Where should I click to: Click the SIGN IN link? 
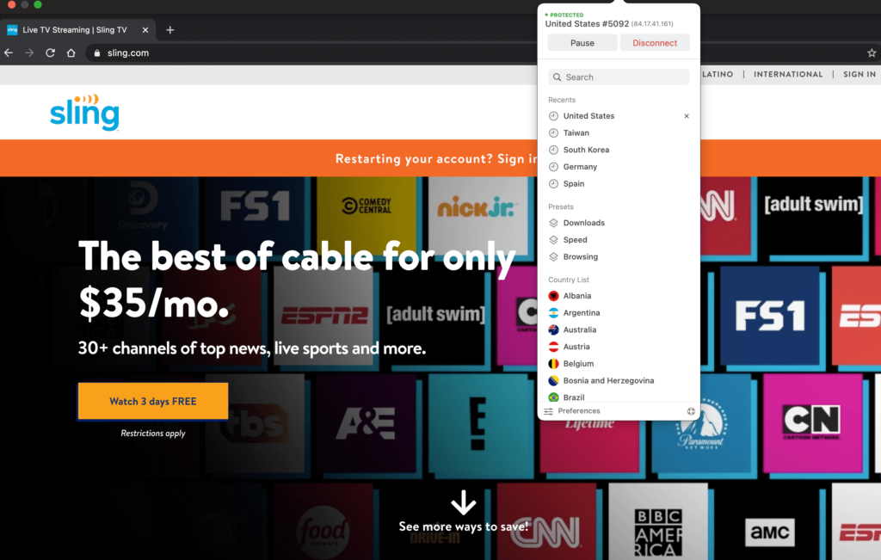(859, 74)
